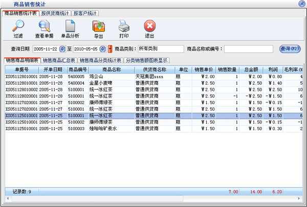Show the 分类销售额图表显示 chart tab
This screenshot has height=207, width=307.
tap(145, 60)
